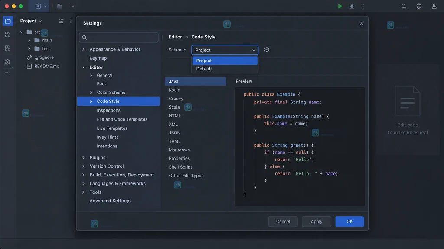The height and width of the screenshot is (249, 444).
Task: Click the Apply button
Action: [316, 222]
